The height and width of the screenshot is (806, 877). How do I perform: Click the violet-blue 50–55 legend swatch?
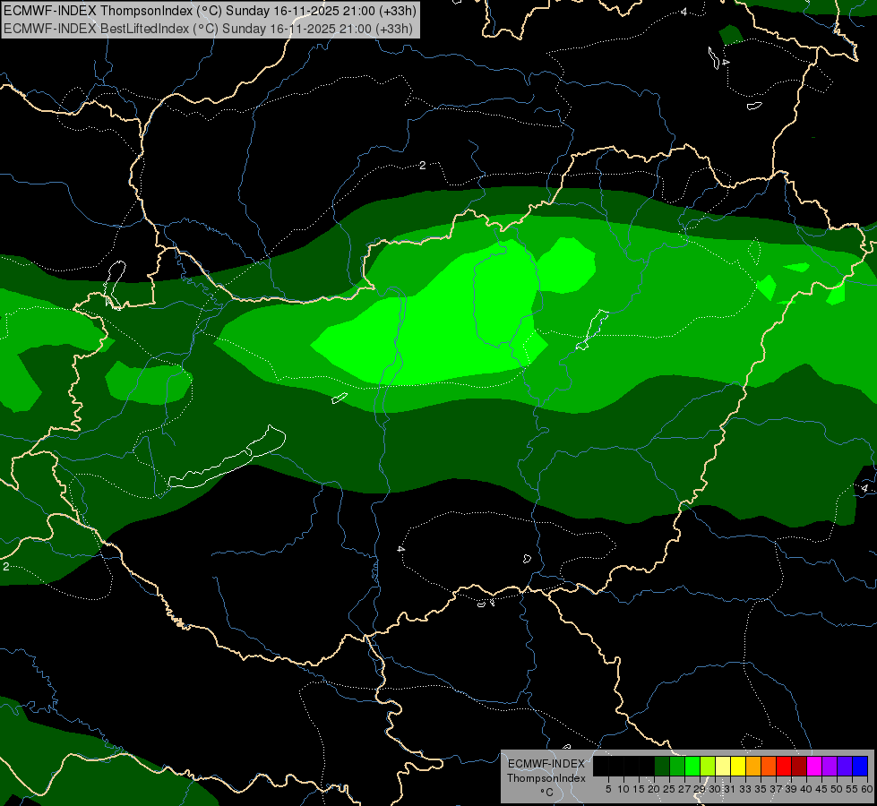tap(845, 766)
